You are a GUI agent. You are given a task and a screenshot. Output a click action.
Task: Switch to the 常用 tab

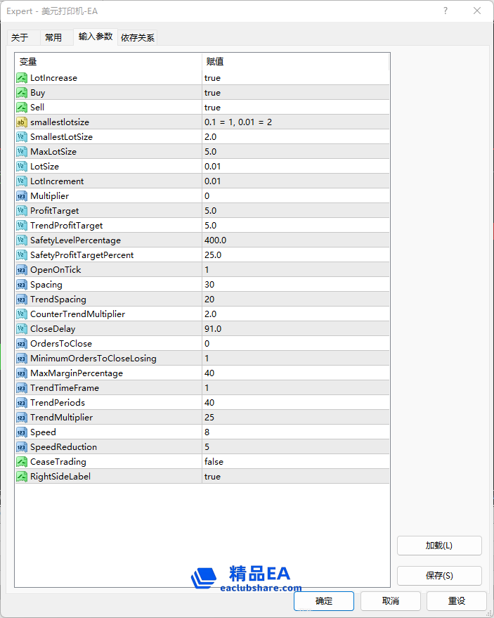click(53, 38)
